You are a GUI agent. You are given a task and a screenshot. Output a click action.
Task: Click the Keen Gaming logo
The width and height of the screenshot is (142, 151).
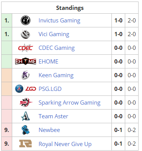(26, 75)
